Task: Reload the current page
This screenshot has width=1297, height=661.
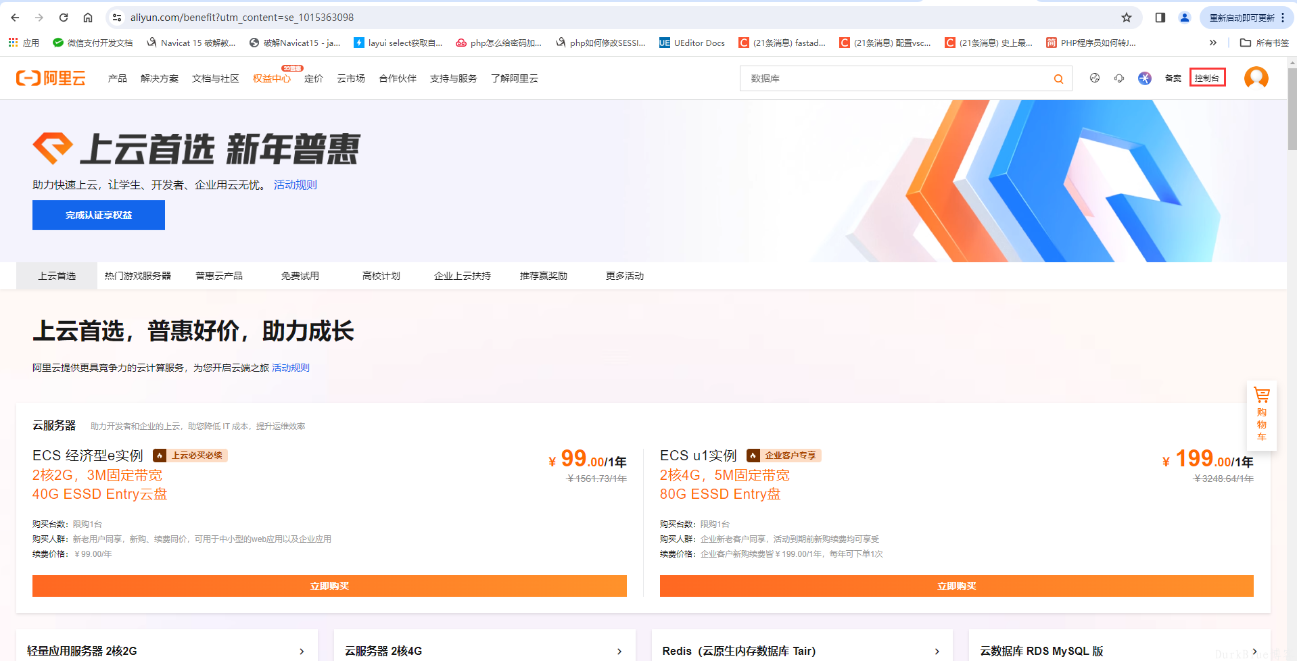Action: [x=64, y=18]
